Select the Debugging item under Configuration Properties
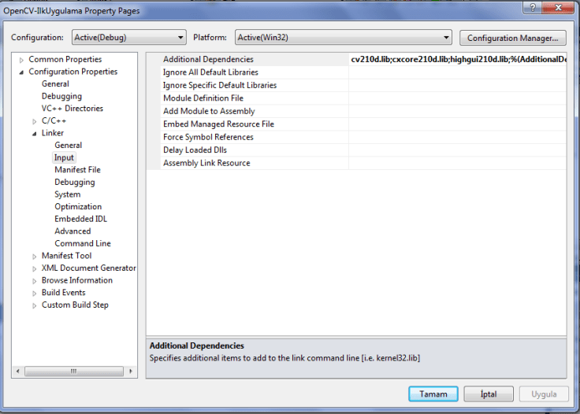 (61, 96)
